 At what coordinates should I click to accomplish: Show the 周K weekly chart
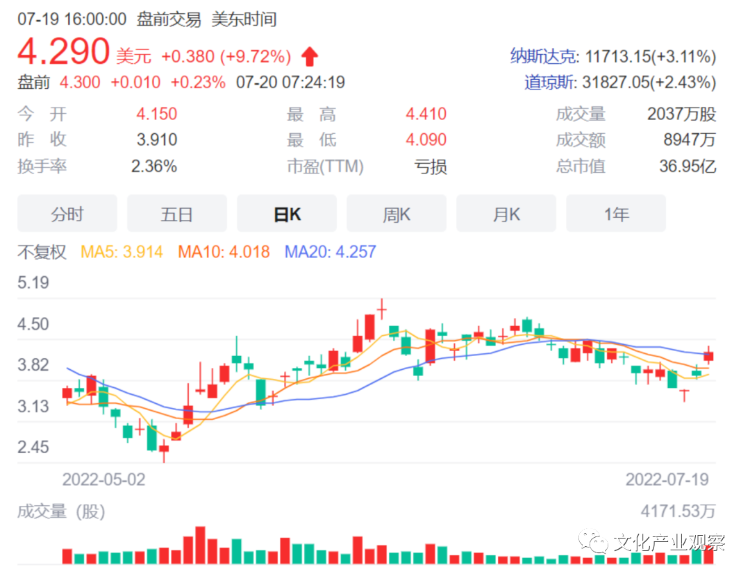397,214
